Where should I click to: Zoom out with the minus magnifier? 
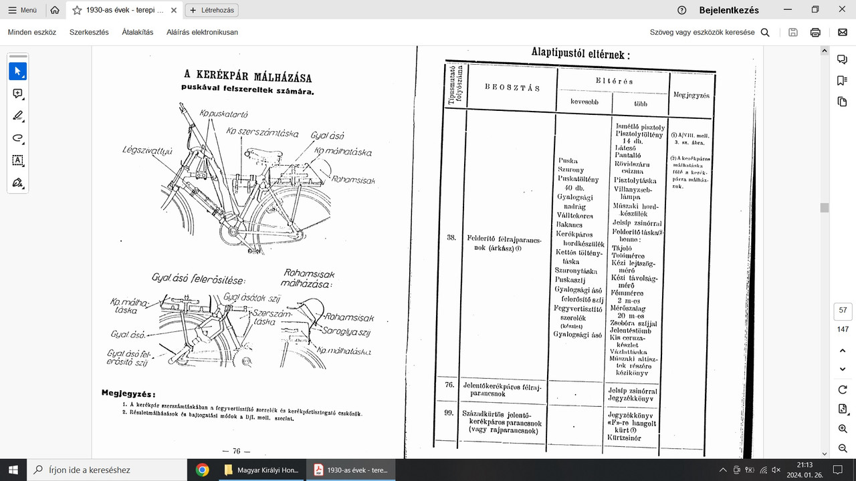843,448
